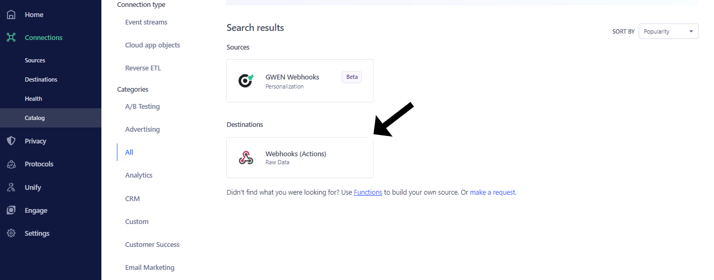Image resolution: width=714 pixels, height=280 pixels.
Task: Click the Settings gear icon
Action: 11,233
